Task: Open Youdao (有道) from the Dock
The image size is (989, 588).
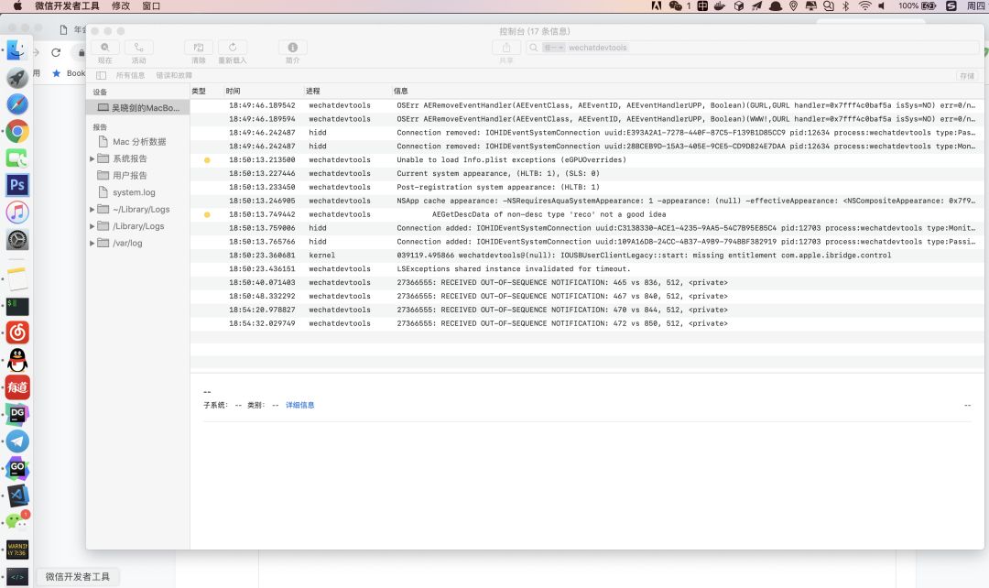Action: point(17,387)
